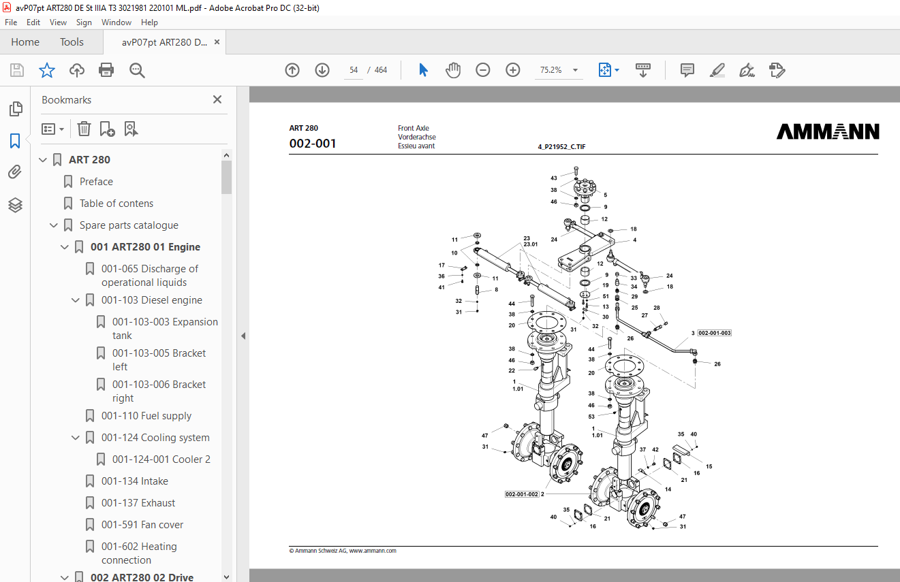
Task: Open fit page options icon
Action: coord(608,70)
